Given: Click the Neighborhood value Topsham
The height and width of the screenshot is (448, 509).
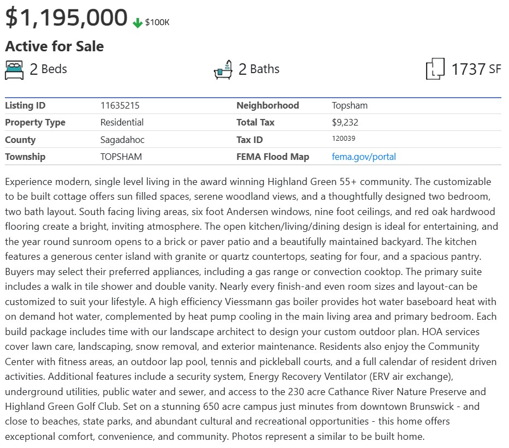Looking at the screenshot, I should click(x=350, y=105).
